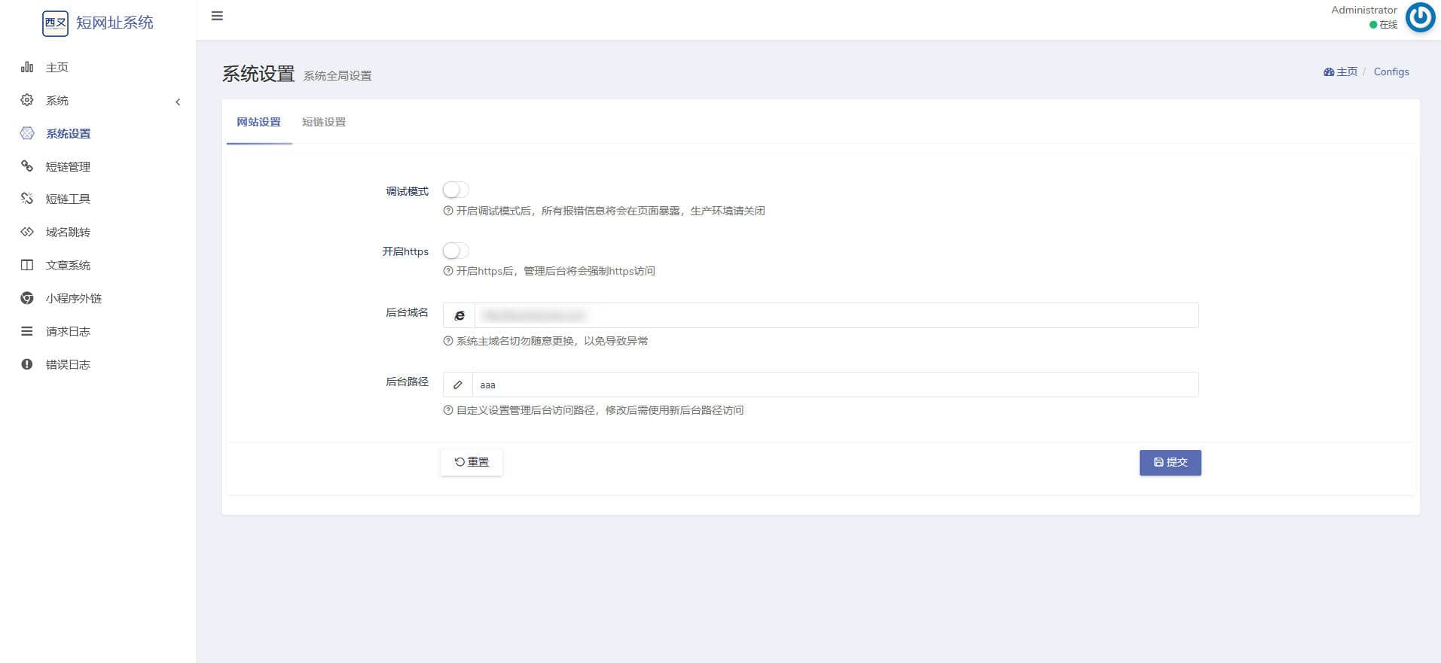Click the 重置 reset button
The image size is (1441, 663).
[472, 462]
